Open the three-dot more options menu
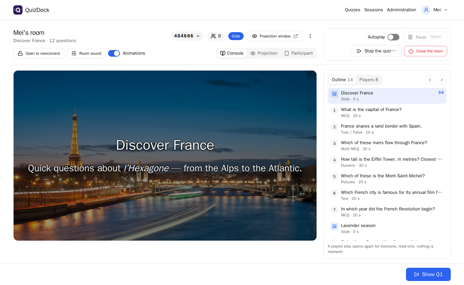Viewport: 464px width, 285px height. (310, 36)
